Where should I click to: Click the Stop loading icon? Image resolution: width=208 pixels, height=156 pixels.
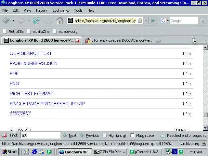48,21
